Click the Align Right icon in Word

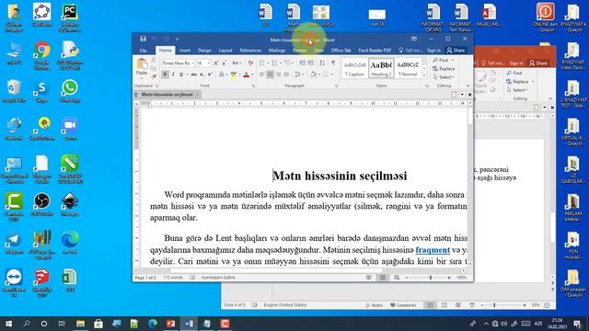278,74
